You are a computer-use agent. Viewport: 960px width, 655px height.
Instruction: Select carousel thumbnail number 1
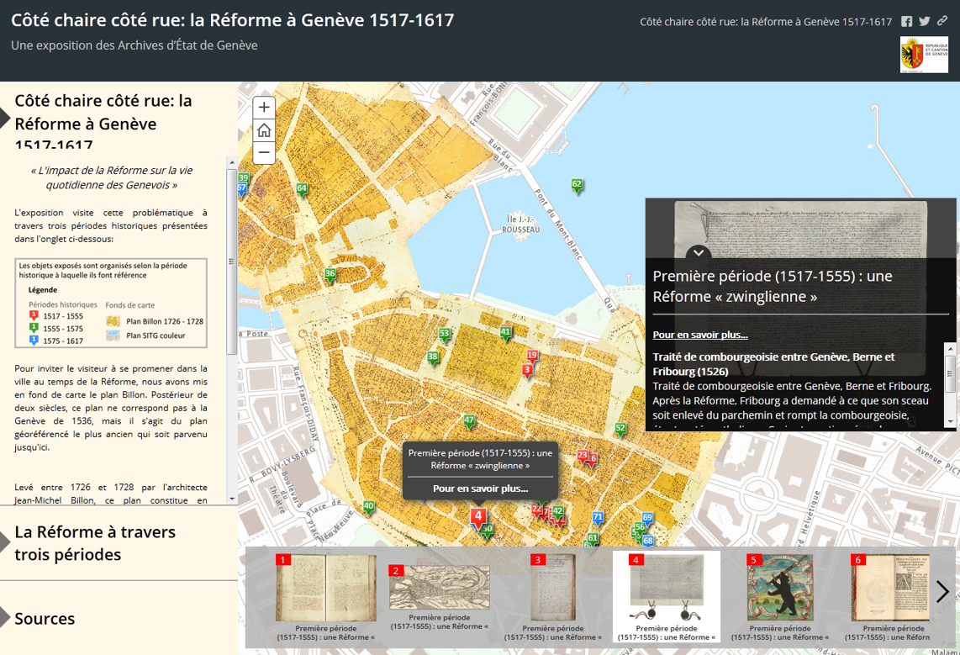click(x=326, y=589)
